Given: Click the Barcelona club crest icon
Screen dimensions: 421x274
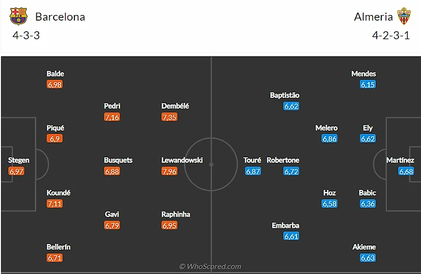Looking at the screenshot, I should click(x=18, y=16).
